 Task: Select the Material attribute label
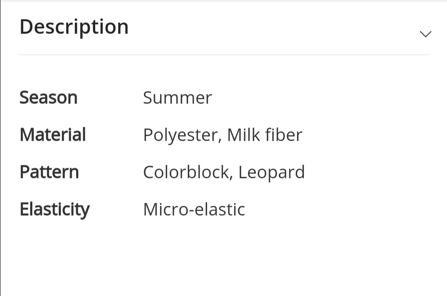53,135
